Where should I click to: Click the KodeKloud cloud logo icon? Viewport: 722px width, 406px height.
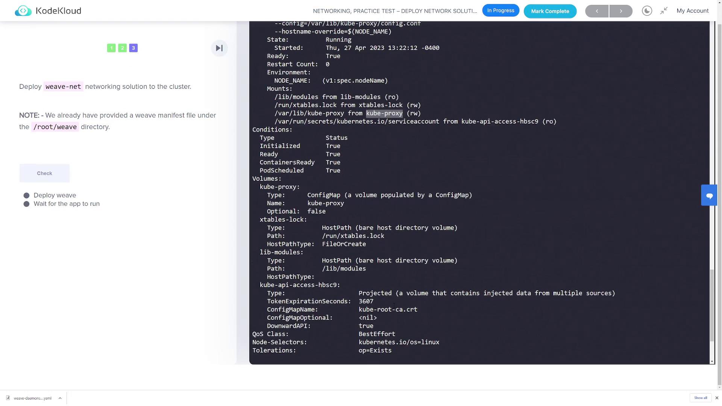23,11
